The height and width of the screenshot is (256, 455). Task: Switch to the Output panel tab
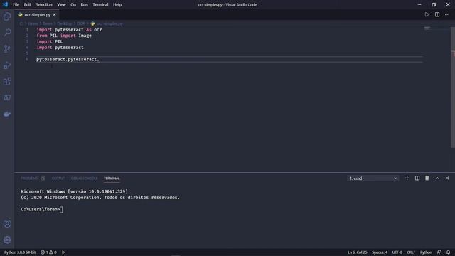tap(58, 178)
